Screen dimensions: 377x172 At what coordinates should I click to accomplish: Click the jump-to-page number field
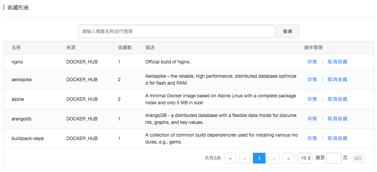(x=333, y=158)
